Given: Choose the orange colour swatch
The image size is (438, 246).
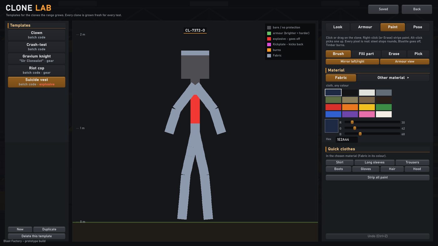Looking at the screenshot, I should pyautogui.click(x=350, y=107).
